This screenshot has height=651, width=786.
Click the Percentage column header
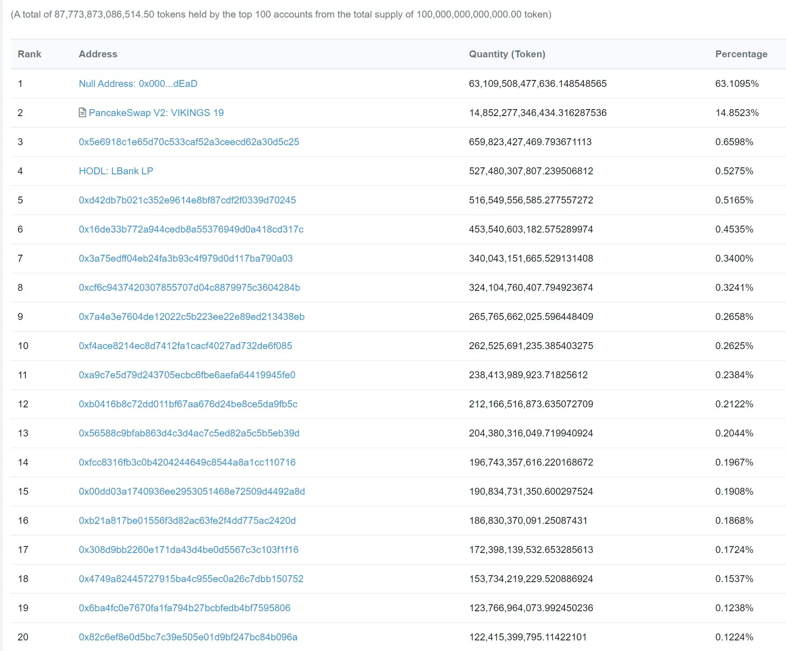coord(741,54)
